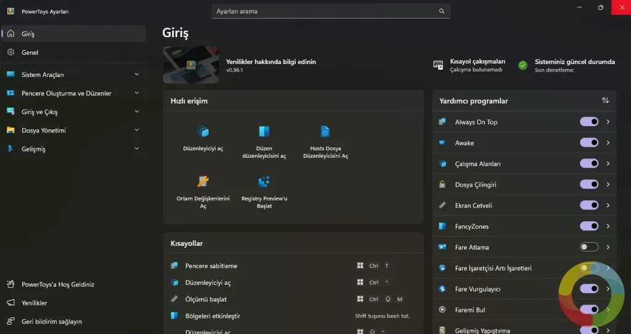
Task: Click the Hızlı erişim heading
Action: (x=189, y=101)
